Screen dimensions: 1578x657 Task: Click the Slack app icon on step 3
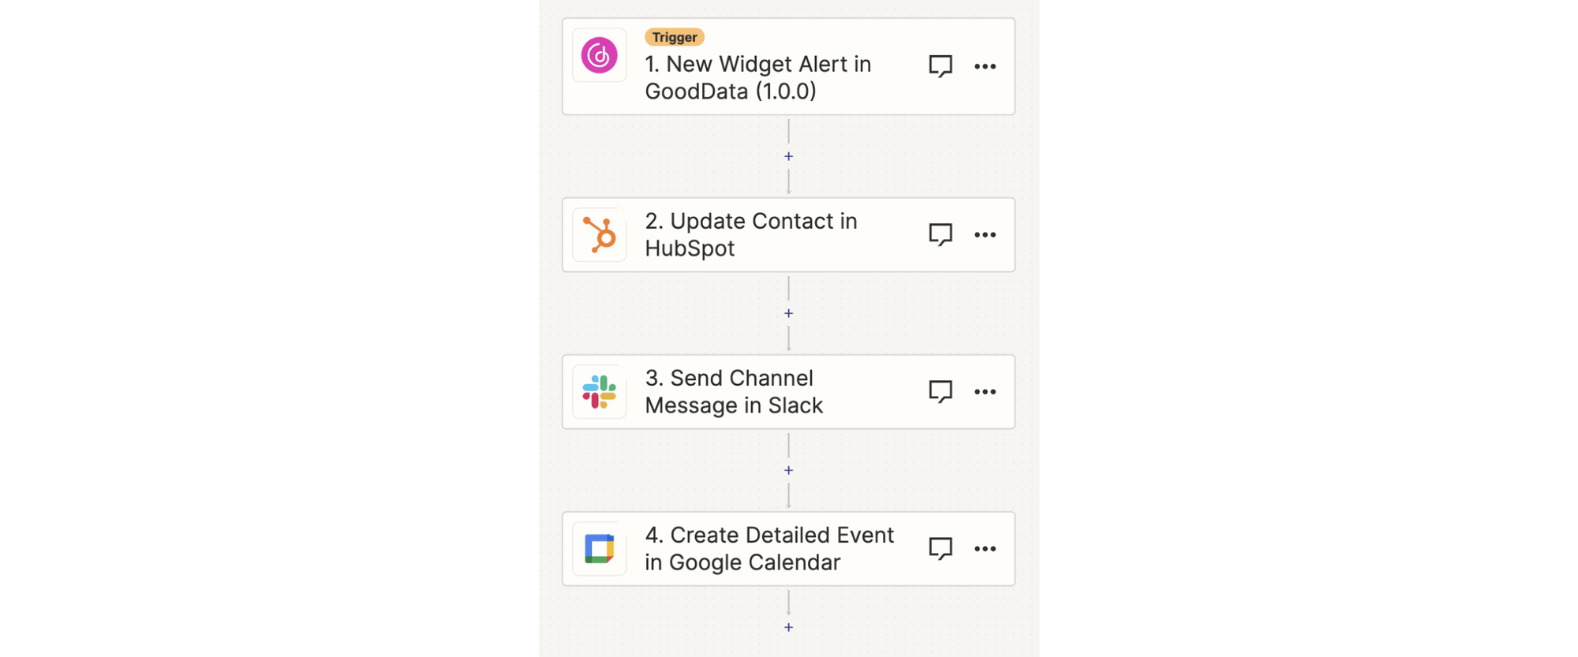(601, 392)
